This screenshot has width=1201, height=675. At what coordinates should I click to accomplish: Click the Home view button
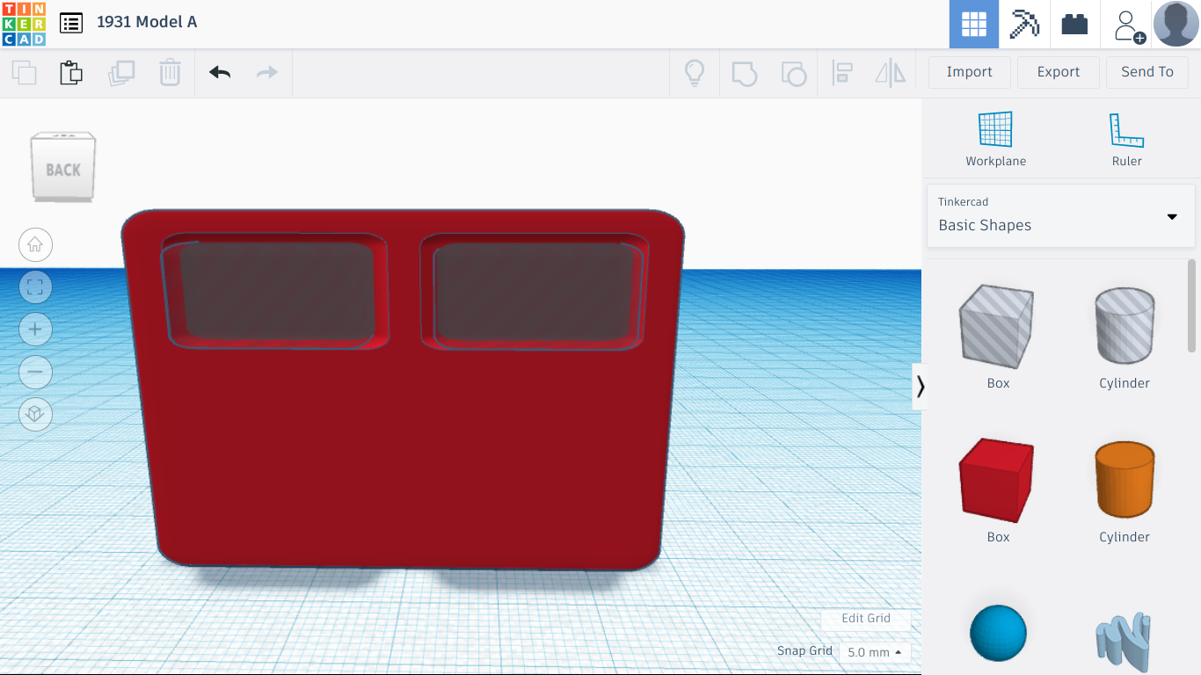tap(35, 244)
